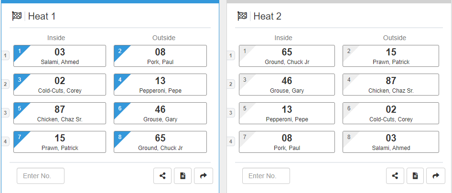The width and height of the screenshot is (452, 193).
Task: Click the share icon in Heat 1
Action: [162, 176]
